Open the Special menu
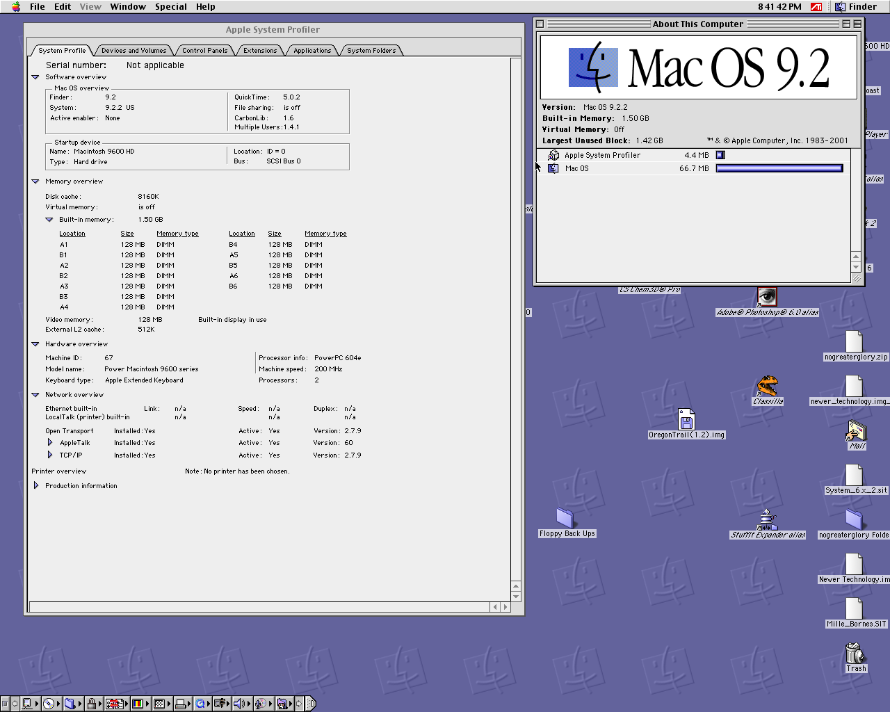890x712 pixels. [x=171, y=7]
